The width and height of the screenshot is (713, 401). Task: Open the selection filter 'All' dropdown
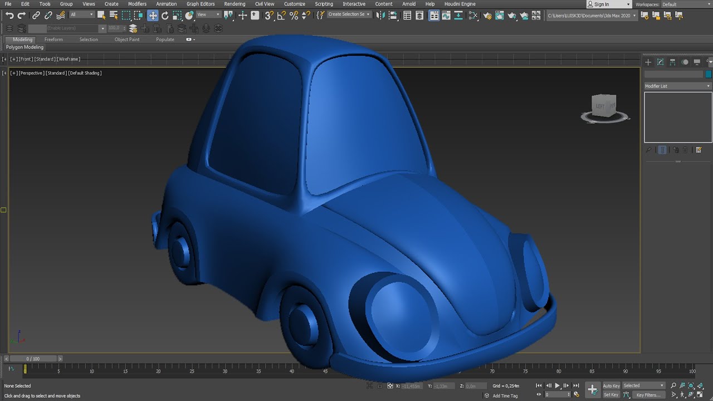82,14
